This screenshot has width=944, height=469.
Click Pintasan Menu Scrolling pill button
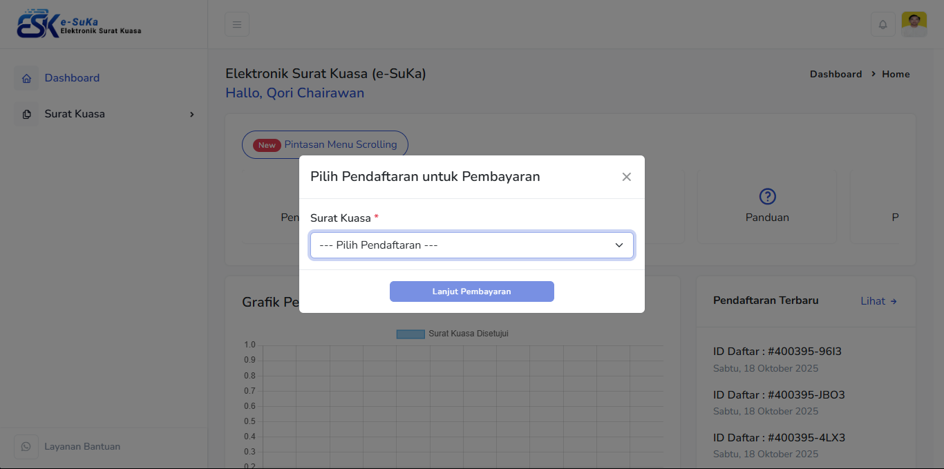pos(325,144)
